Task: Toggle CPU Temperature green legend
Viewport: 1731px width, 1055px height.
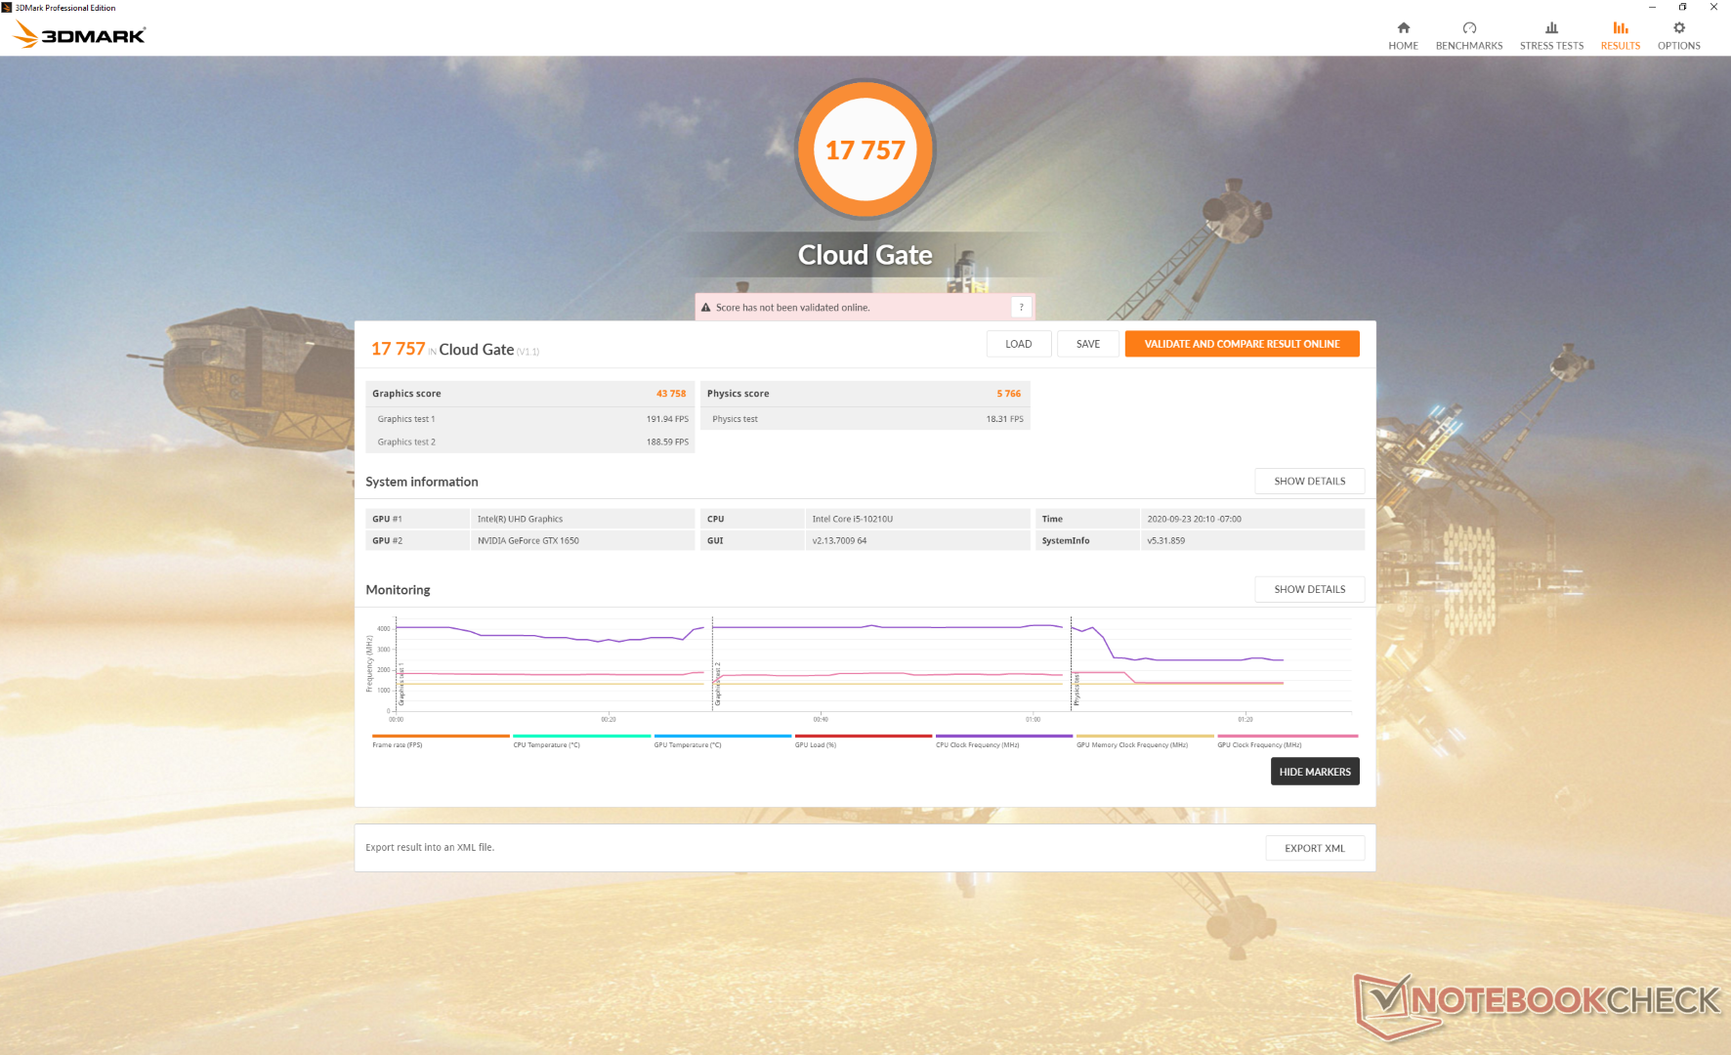Action: tap(581, 740)
